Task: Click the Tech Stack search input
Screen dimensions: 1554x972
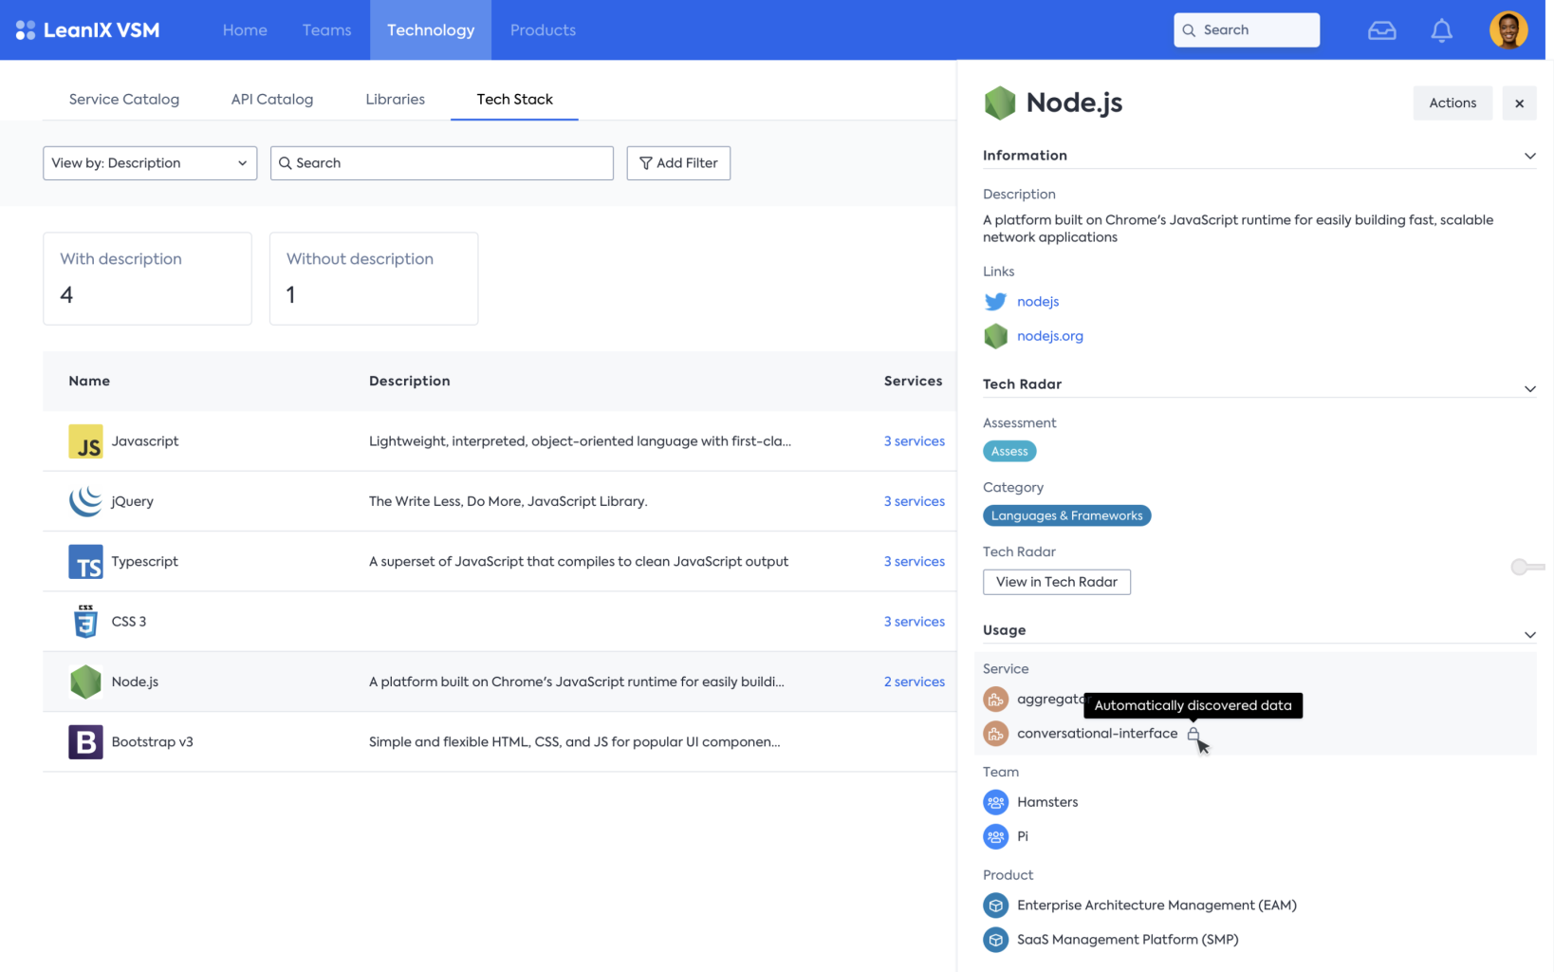Action: (x=441, y=163)
